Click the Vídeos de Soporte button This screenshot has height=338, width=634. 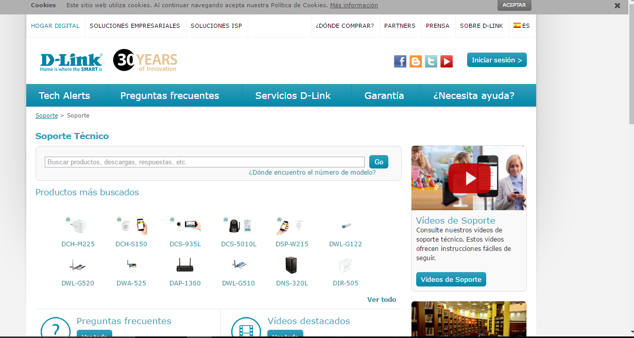451,280
